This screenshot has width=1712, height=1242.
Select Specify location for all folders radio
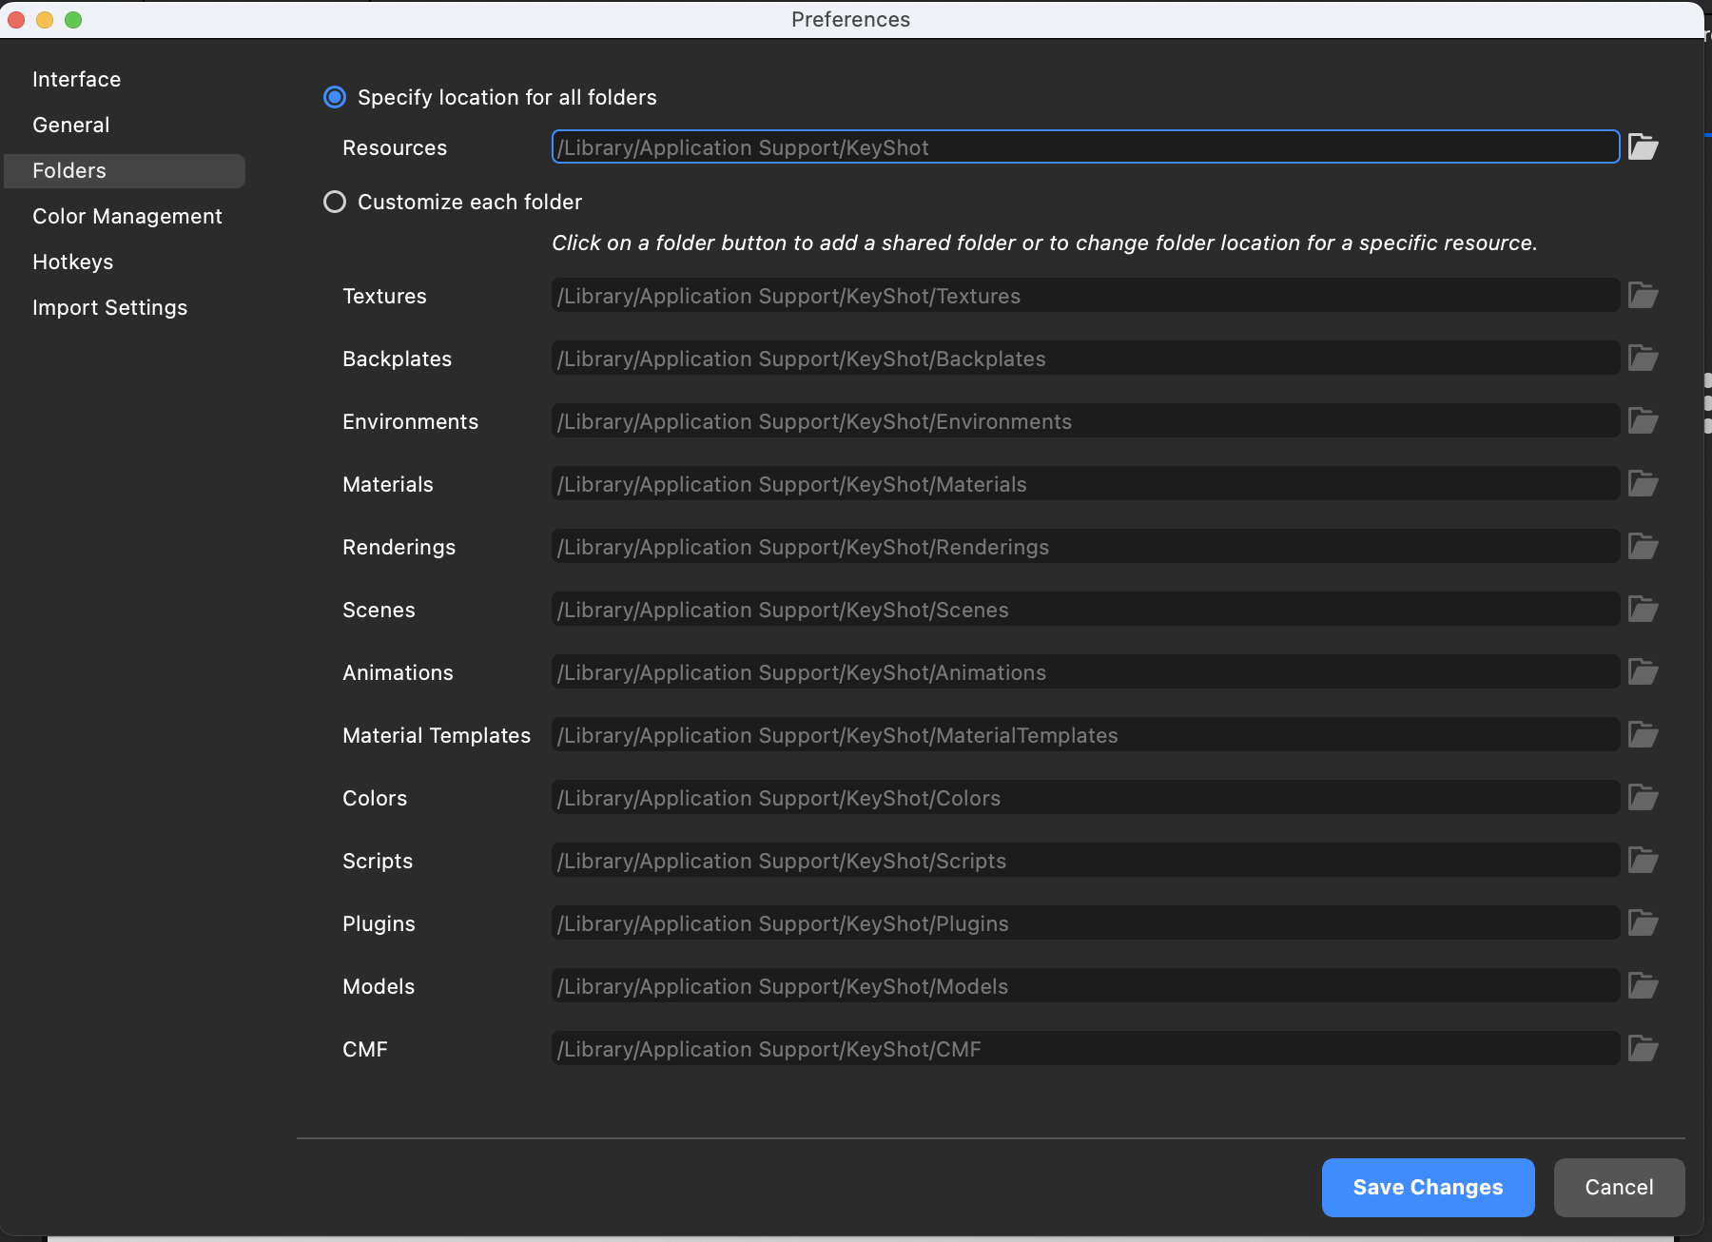coord(335,97)
